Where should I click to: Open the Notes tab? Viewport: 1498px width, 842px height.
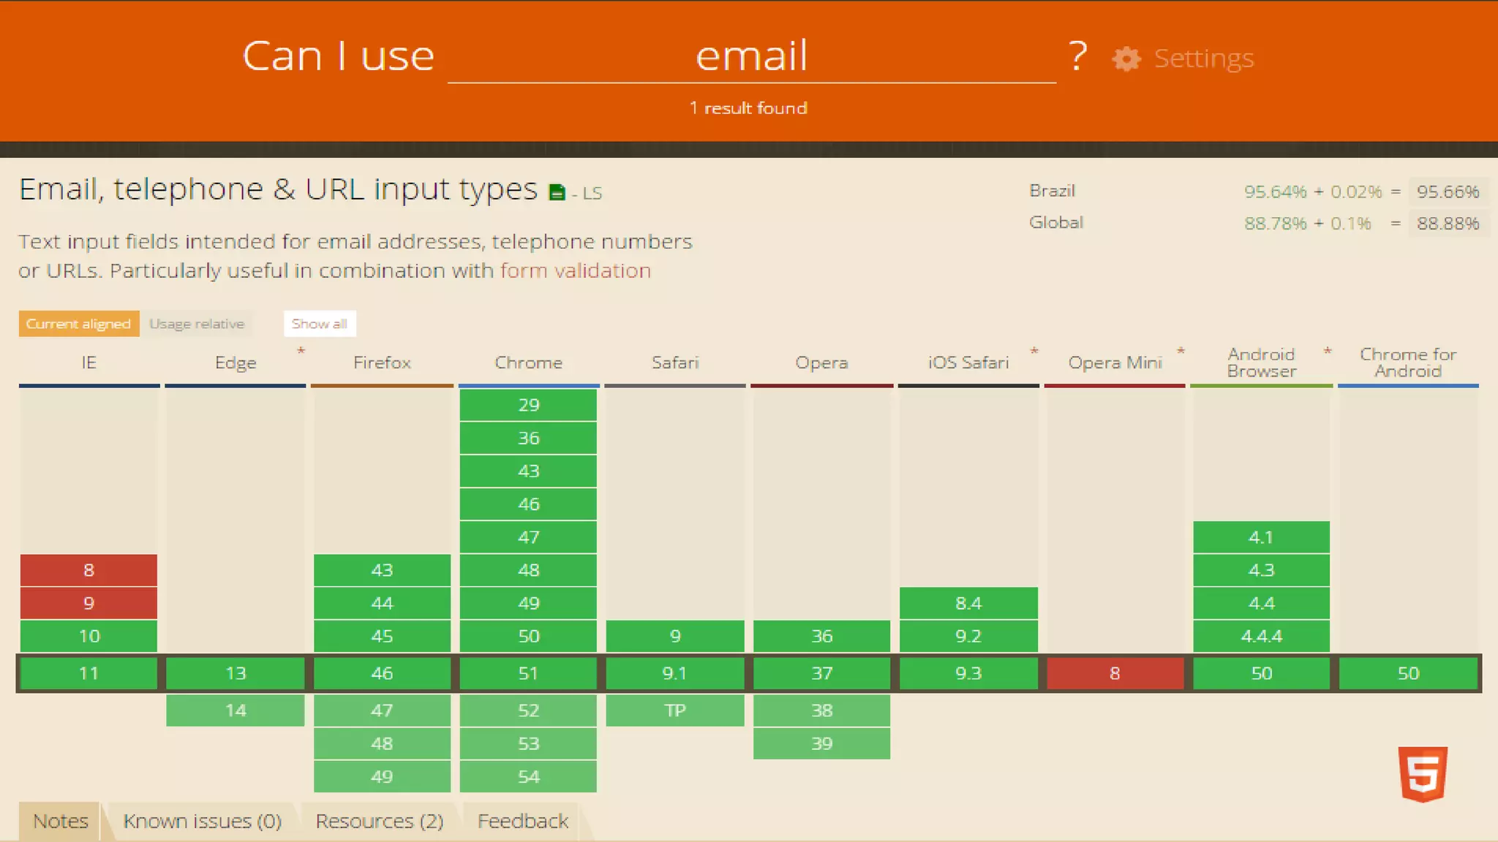pyautogui.click(x=61, y=822)
